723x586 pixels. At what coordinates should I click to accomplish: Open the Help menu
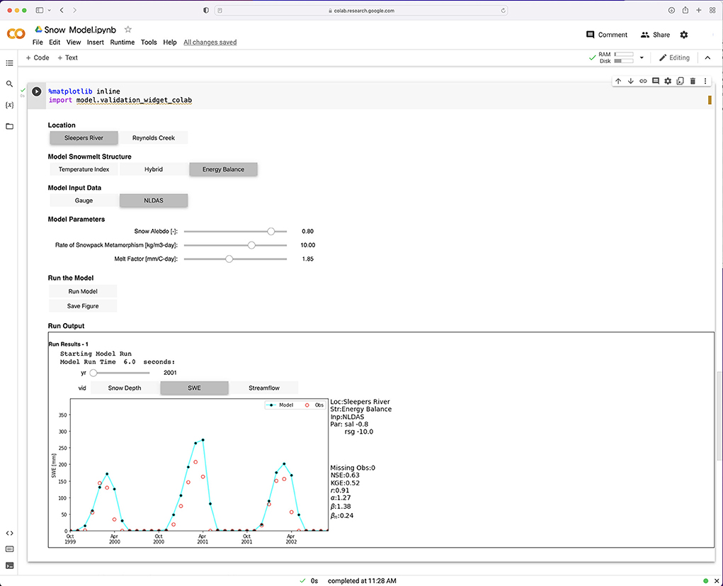(170, 42)
